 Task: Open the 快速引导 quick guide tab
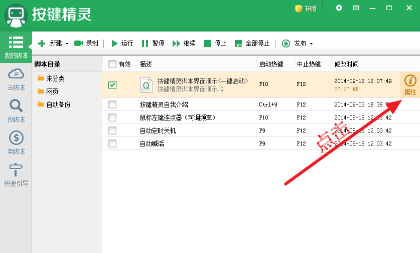(x=16, y=175)
